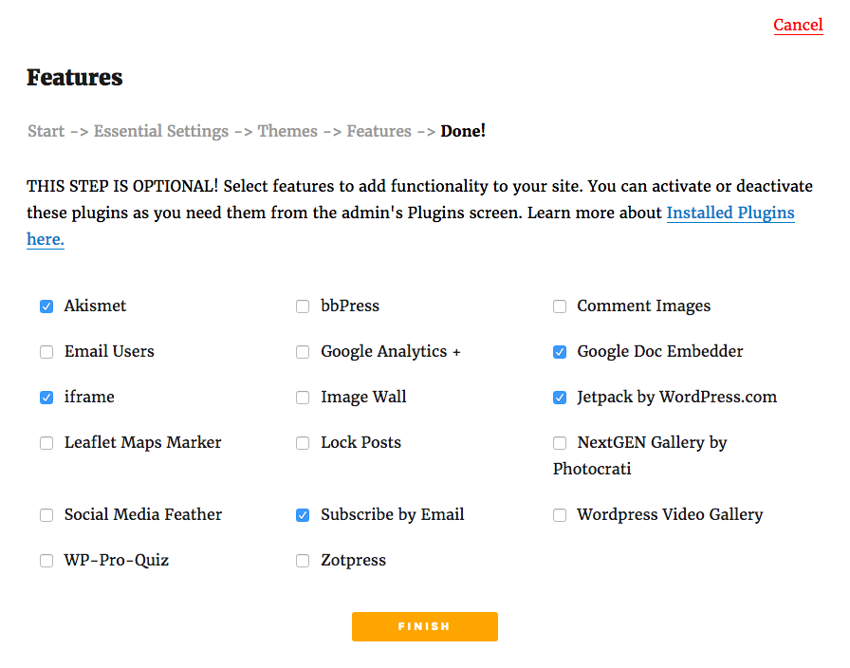Click the Subscribe by Email label
850x668 pixels.
[x=393, y=514]
